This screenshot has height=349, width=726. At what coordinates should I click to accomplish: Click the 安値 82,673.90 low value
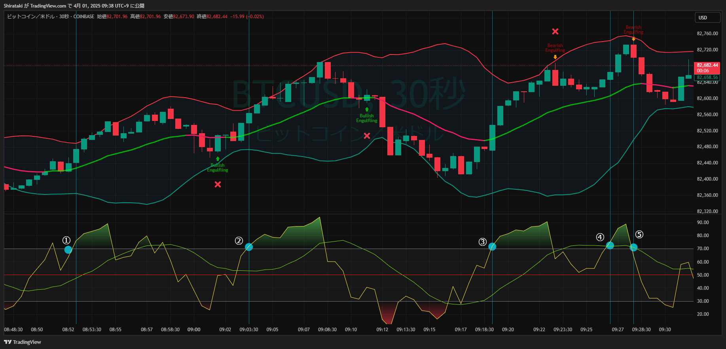[179, 17]
